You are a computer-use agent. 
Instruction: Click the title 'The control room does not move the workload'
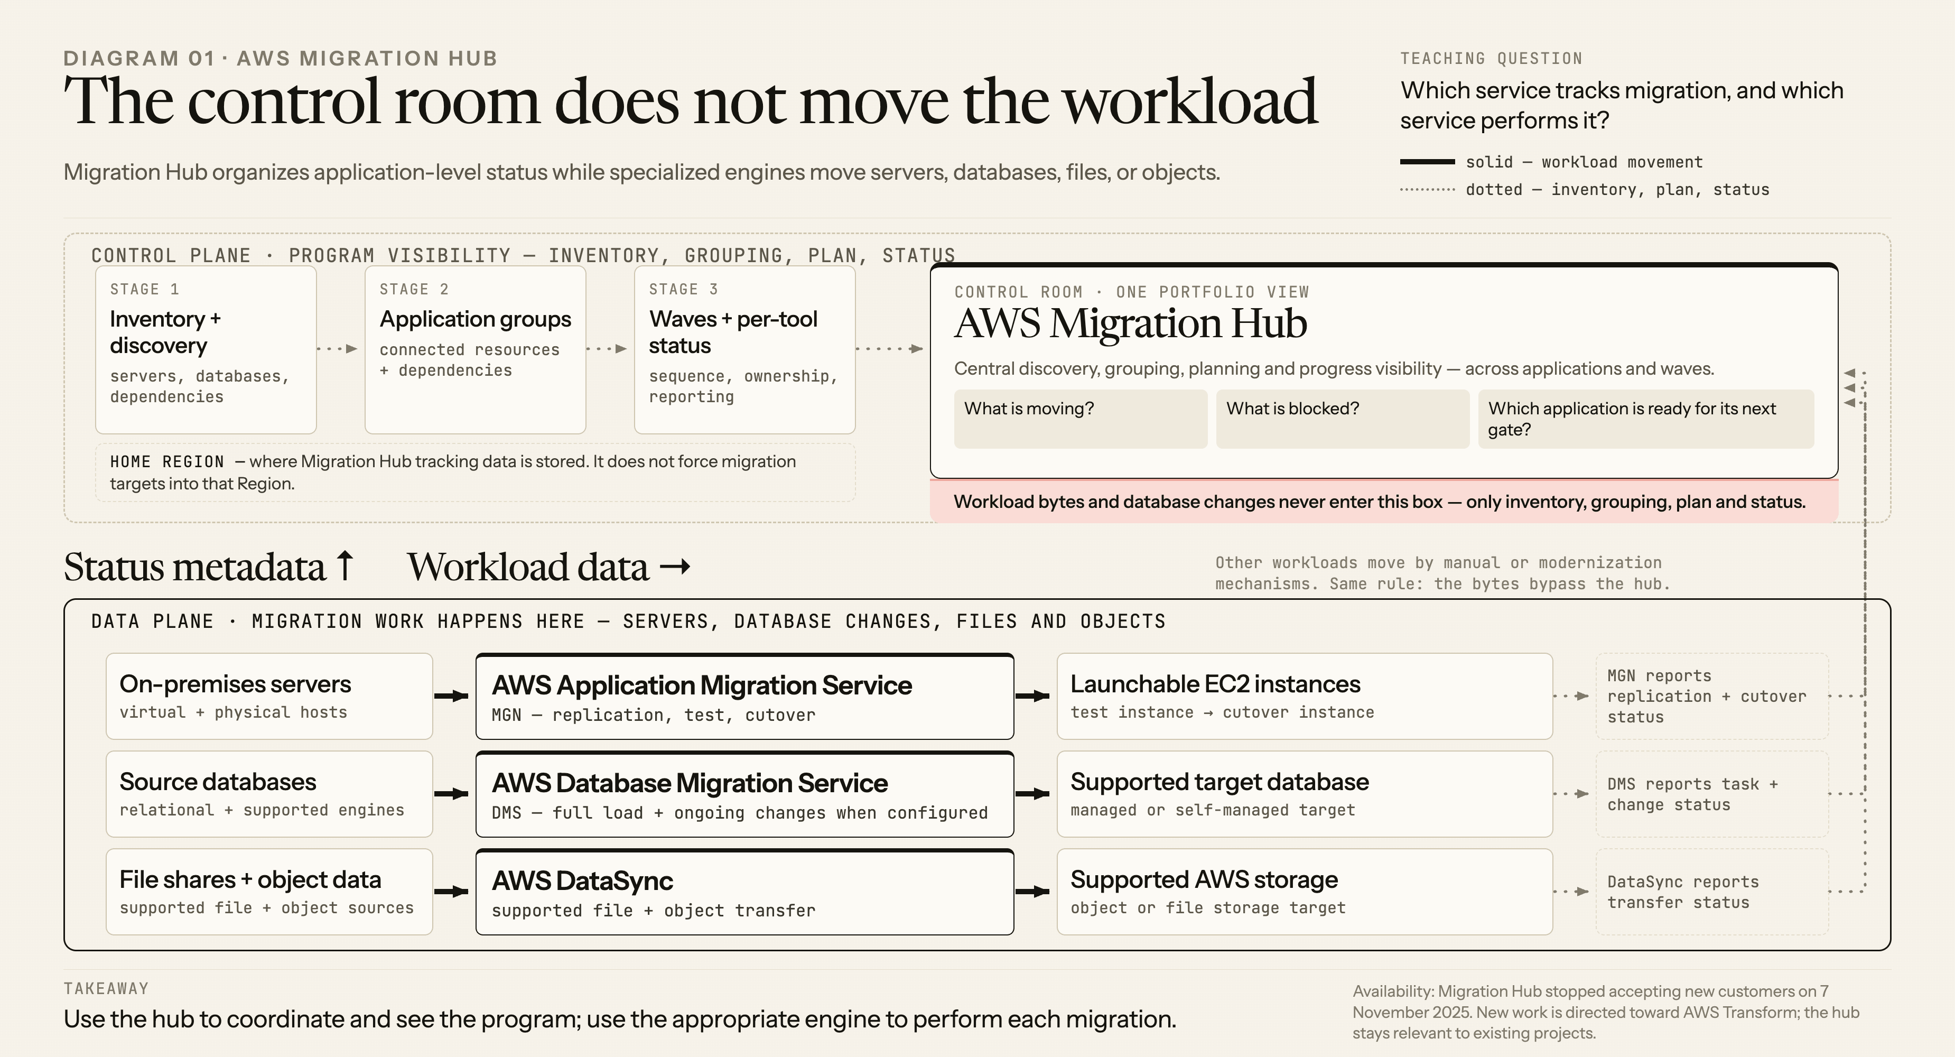click(691, 100)
